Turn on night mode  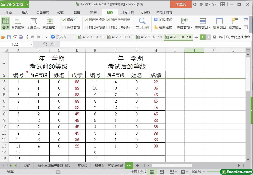tap(163, 27)
